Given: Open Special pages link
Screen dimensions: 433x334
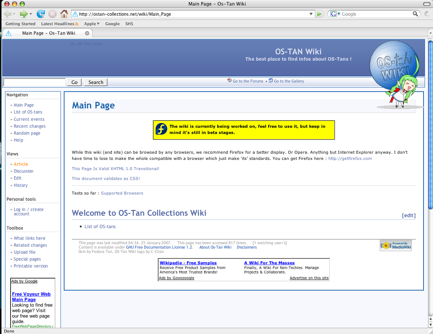Looking at the screenshot, I should 27,259.
